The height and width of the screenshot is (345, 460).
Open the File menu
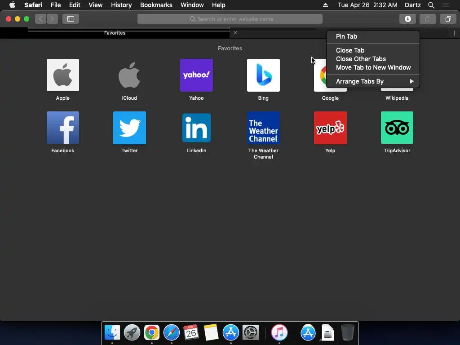click(x=55, y=5)
